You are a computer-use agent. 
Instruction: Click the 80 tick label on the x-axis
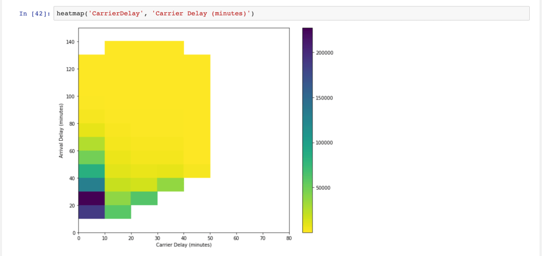(289, 239)
